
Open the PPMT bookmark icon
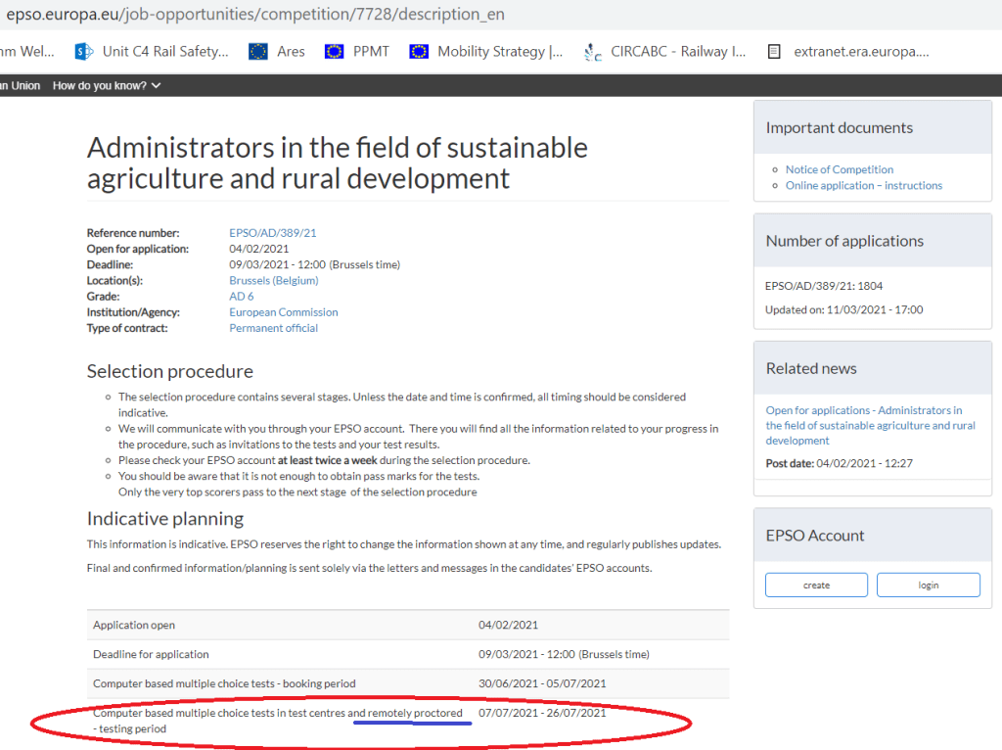[x=335, y=52]
